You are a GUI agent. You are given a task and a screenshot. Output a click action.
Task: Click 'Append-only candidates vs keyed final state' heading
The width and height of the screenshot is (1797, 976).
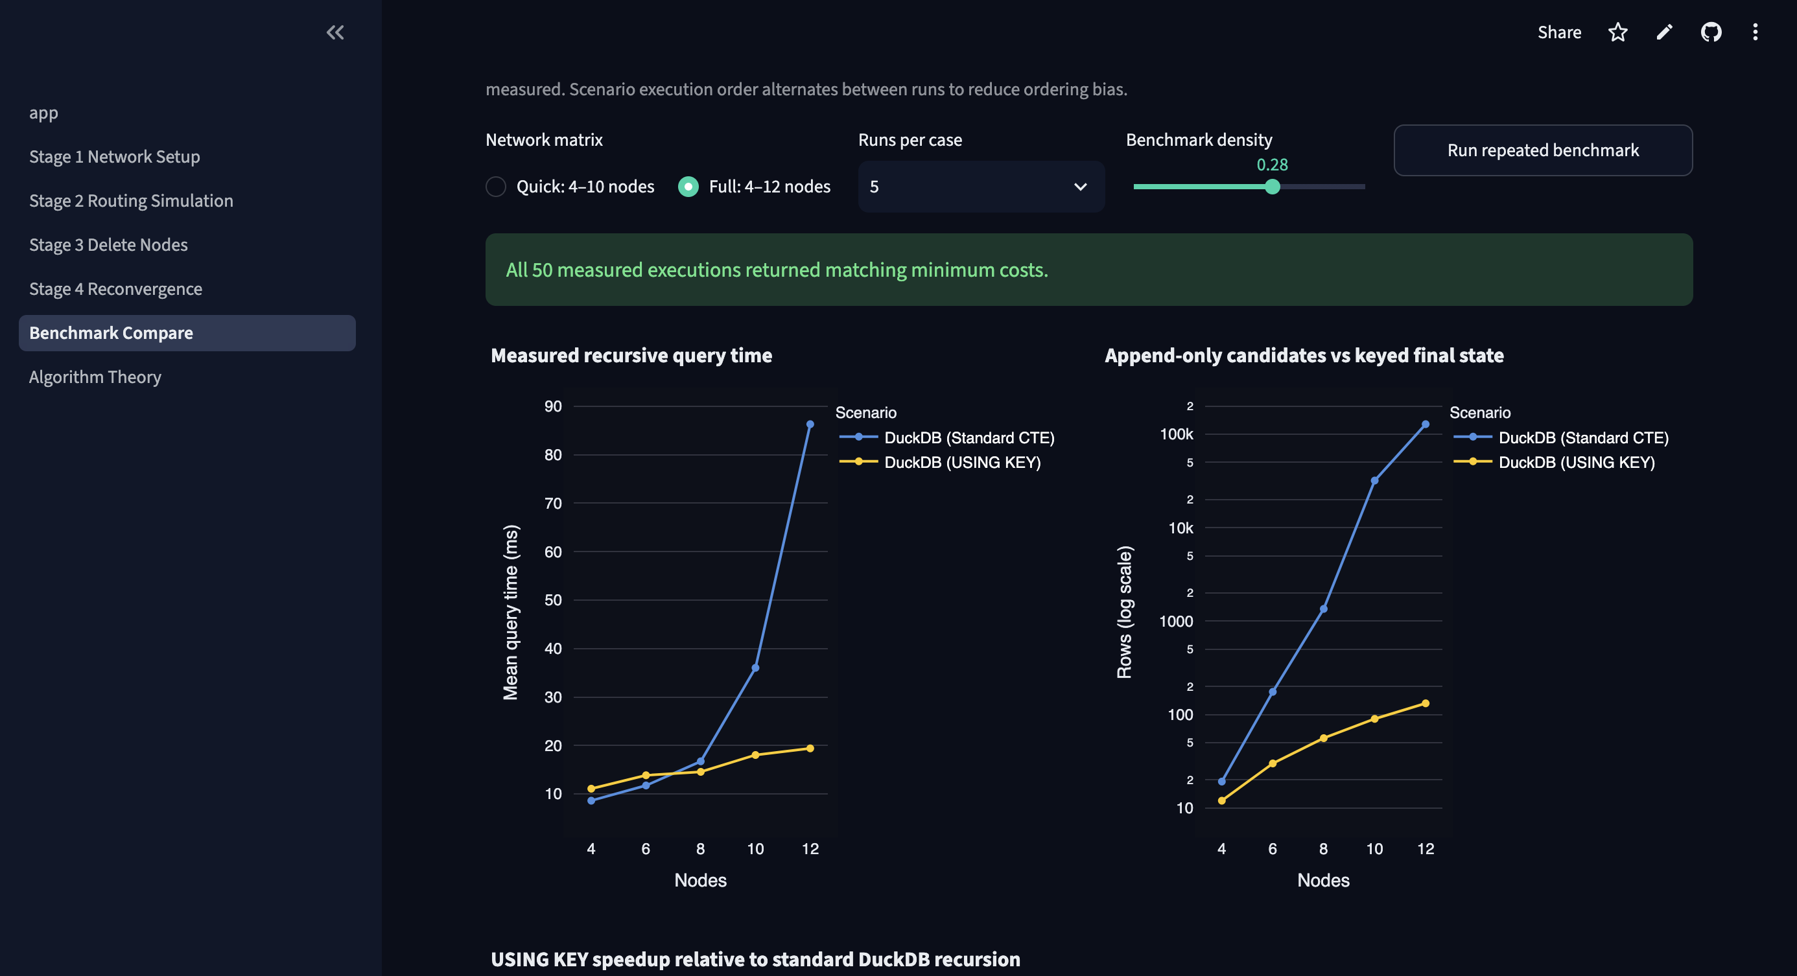pos(1304,356)
